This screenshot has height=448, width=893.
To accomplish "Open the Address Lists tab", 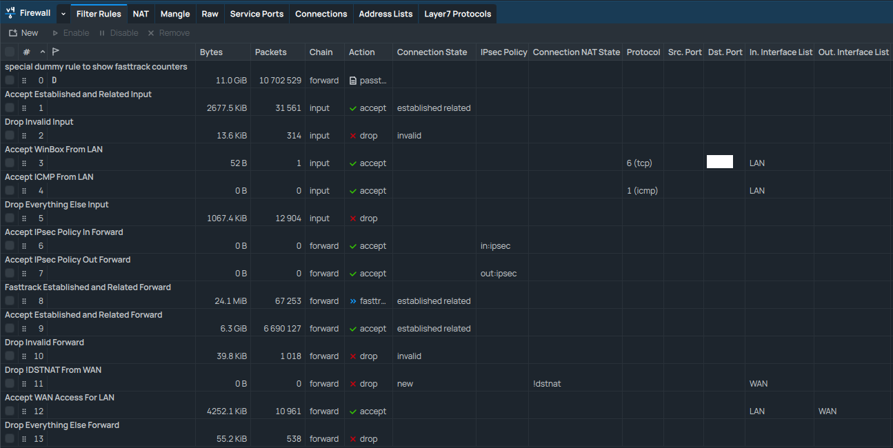I will click(x=385, y=14).
